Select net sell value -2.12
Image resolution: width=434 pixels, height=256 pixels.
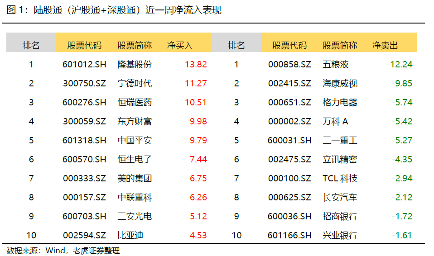pyautogui.click(x=402, y=197)
